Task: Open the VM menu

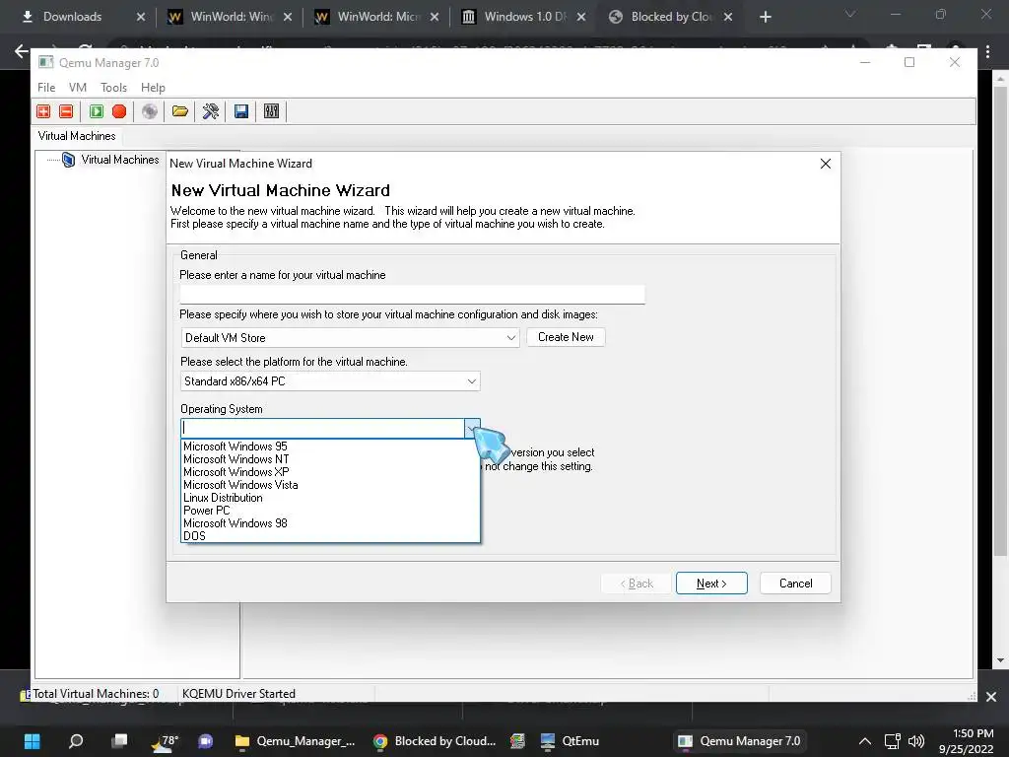Action: tap(78, 88)
